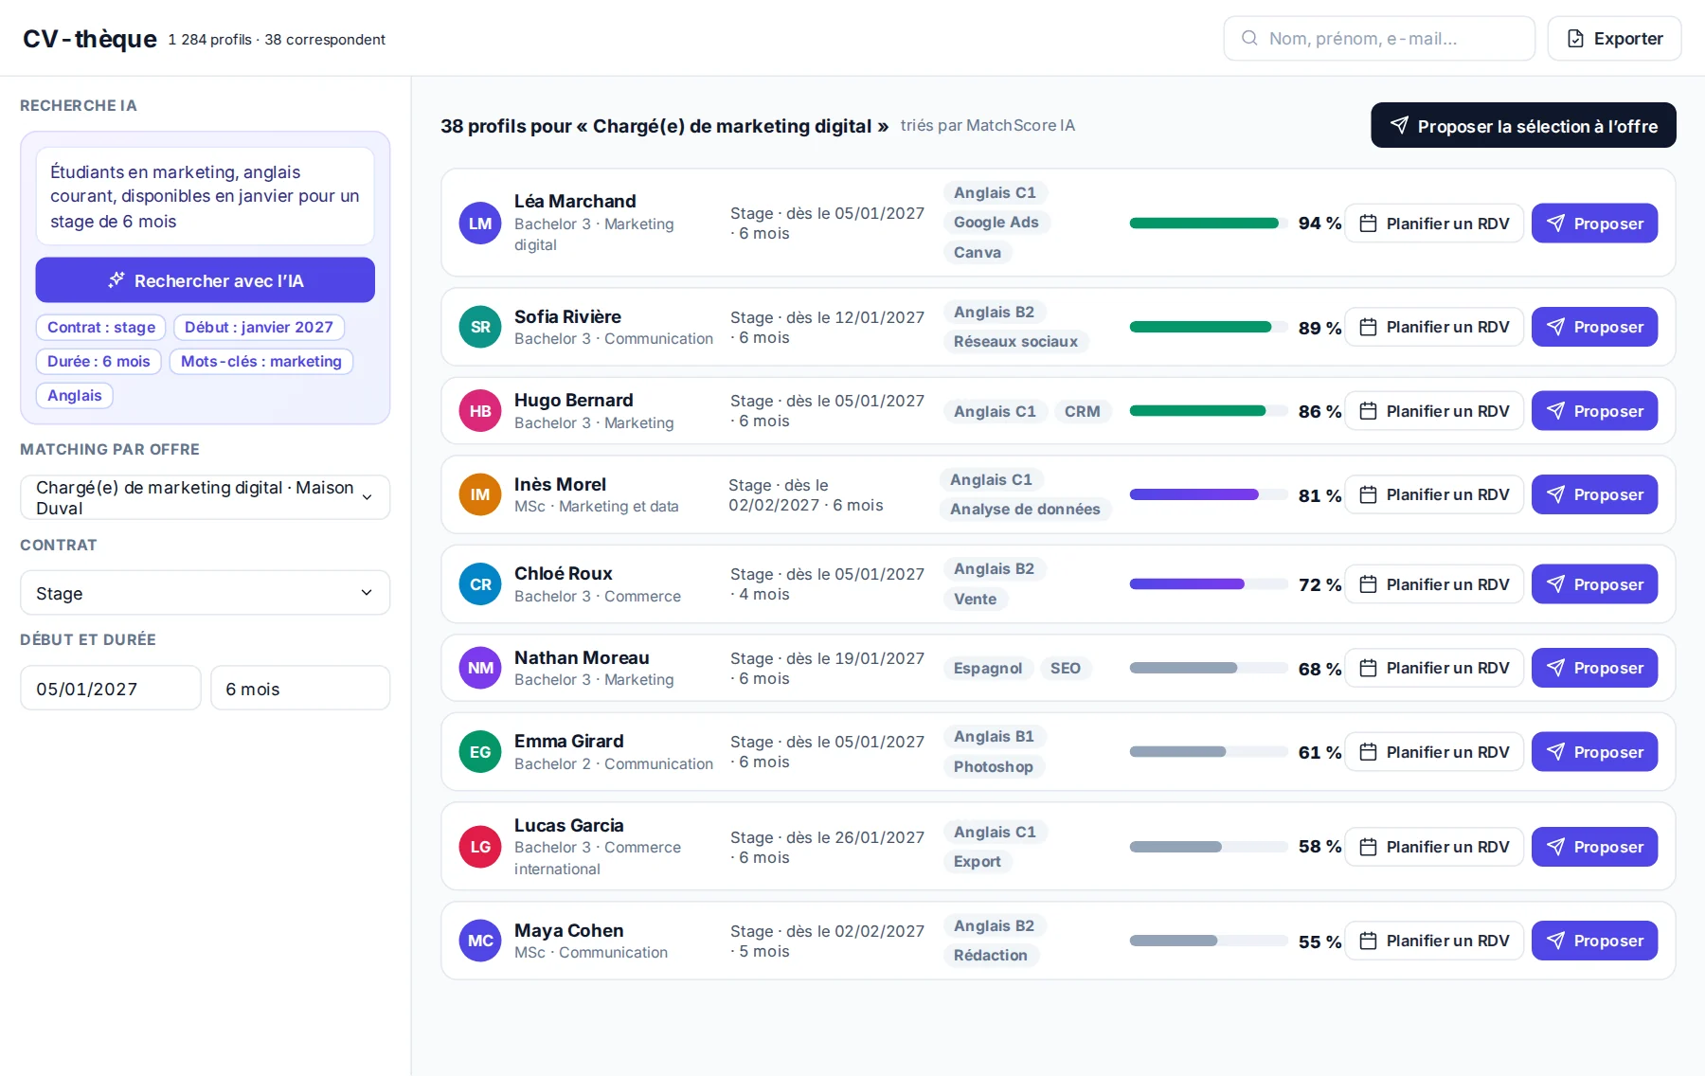Click Analyse de données tag
Image resolution: width=1705 pixels, height=1076 pixels.
[x=1025, y=510]
